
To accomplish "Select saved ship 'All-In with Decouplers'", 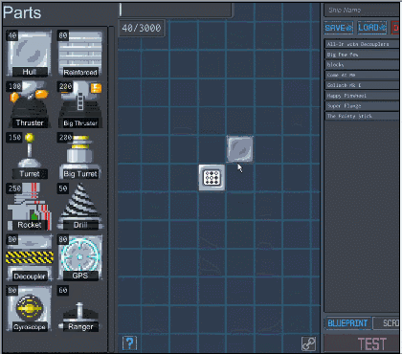I will [x=363, y=44].
